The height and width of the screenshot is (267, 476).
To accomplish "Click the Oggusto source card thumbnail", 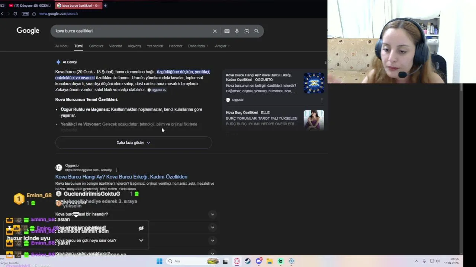I will 314,83.
